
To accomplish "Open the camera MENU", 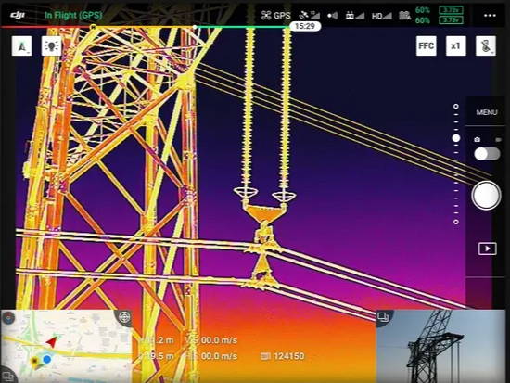I will 487,112.
